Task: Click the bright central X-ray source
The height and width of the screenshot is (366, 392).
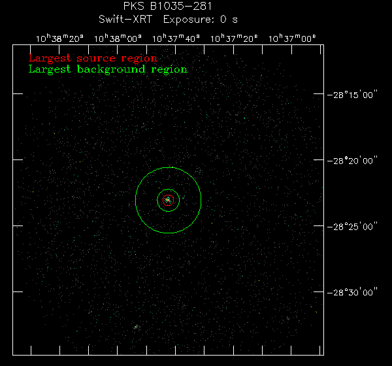Action: 169,200
